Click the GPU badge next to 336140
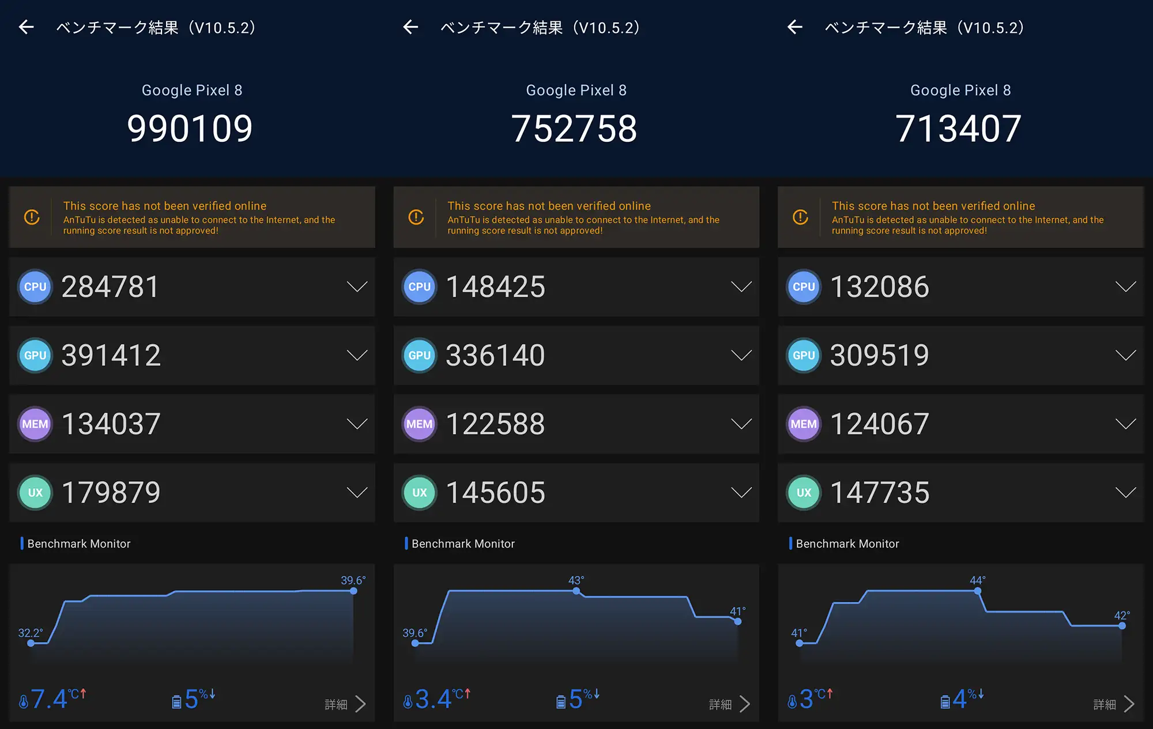 pyautogui.click(x=419, y=356)
